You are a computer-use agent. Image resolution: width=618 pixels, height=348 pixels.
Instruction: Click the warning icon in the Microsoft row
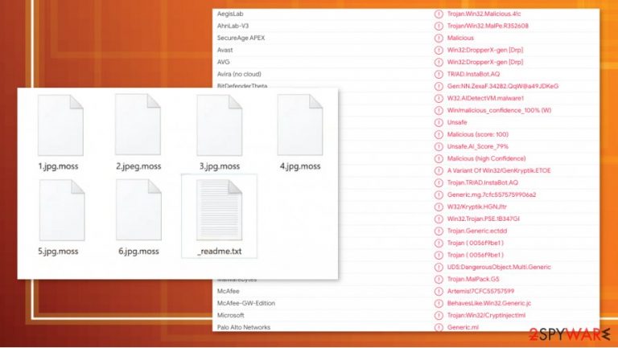click(439, 315)
